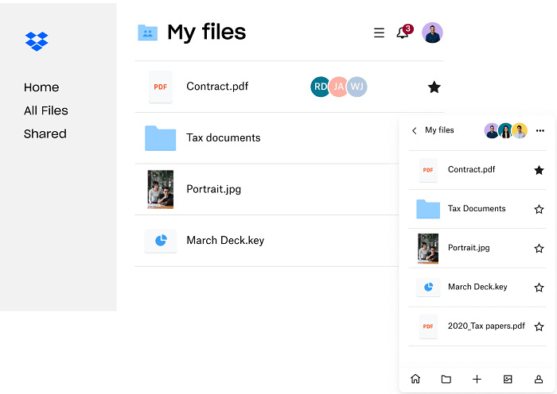Viewport: 557px width, 394px height.
Task: Open the notifications bell icon
Action: tap(403, 33)
